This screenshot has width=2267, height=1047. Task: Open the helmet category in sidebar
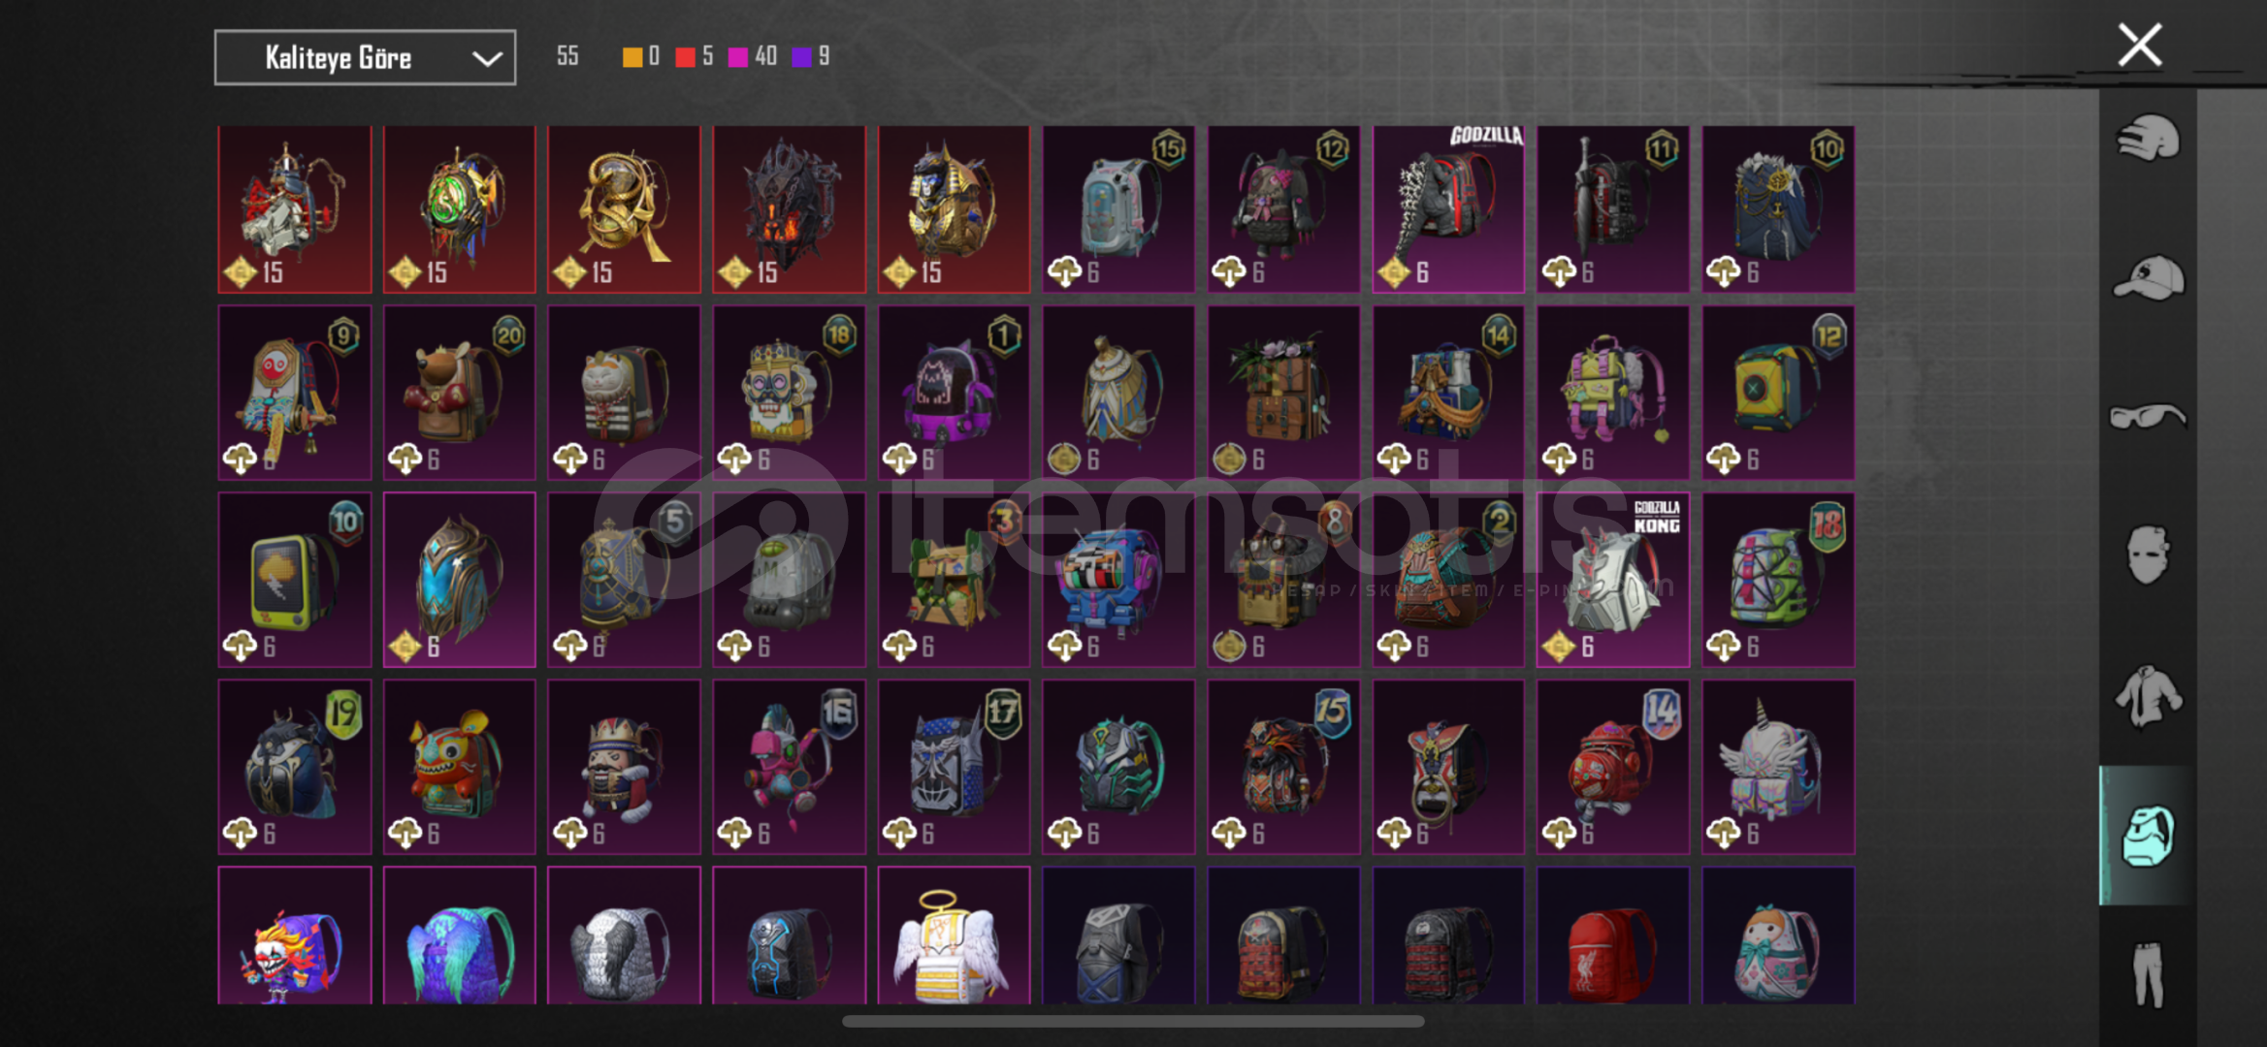point(2148,138)
